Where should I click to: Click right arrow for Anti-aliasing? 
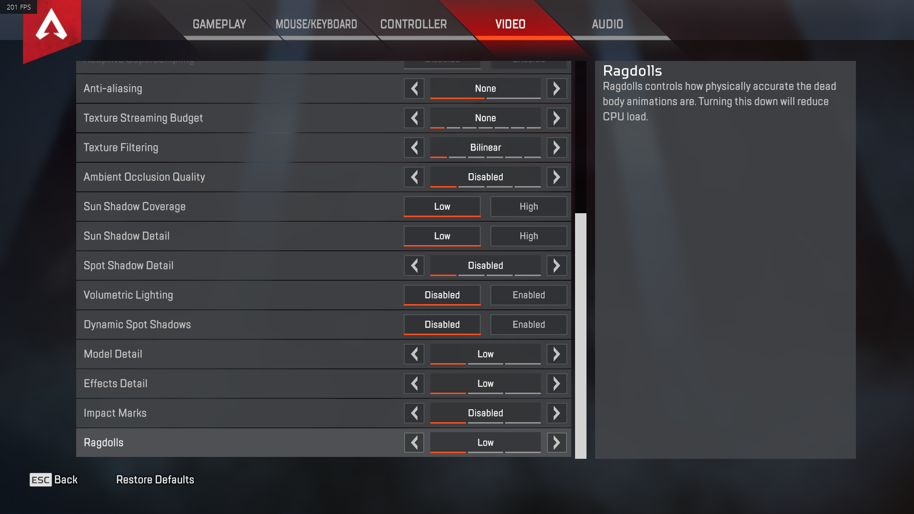click(x=556, y=89)
